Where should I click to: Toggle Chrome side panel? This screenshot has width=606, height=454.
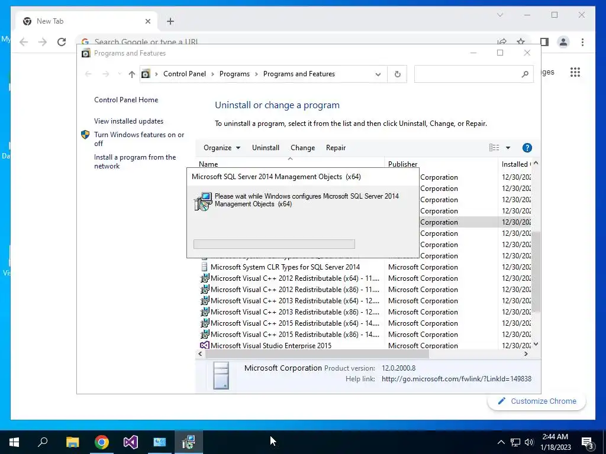coord(544,42)
